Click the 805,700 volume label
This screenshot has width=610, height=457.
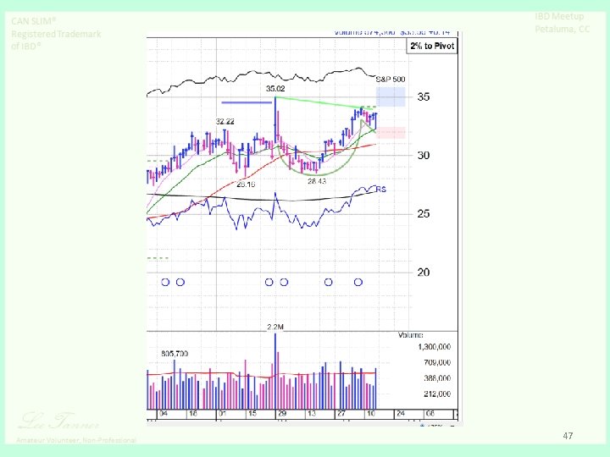pyautogui.click(x=175, y=354)
